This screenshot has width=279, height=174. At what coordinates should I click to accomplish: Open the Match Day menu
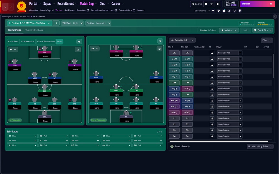click(86, 4)
